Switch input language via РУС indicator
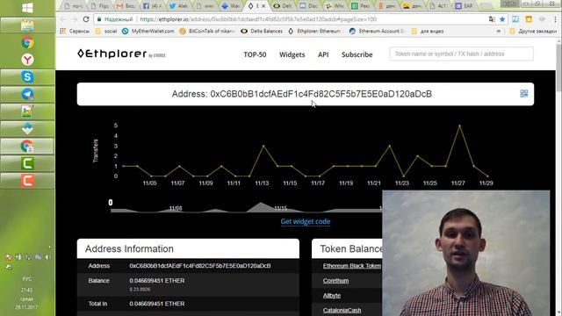 [x=27, y=279]
